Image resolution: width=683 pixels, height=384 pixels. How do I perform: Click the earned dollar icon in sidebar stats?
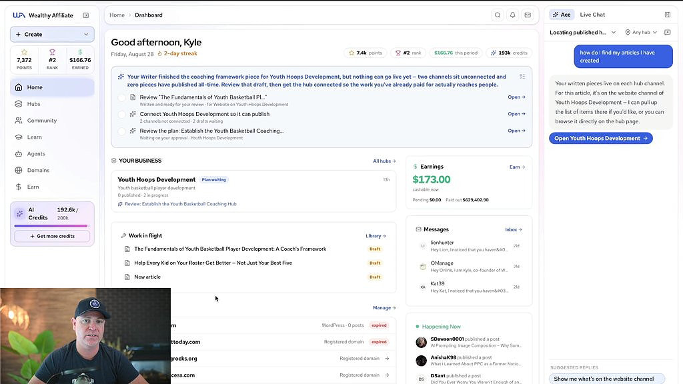click(80, 52)
